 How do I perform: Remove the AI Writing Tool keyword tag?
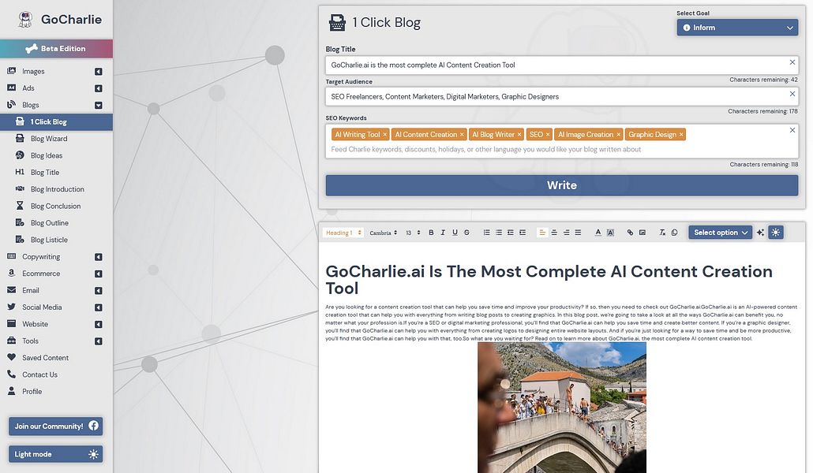[x=384, y=135]
